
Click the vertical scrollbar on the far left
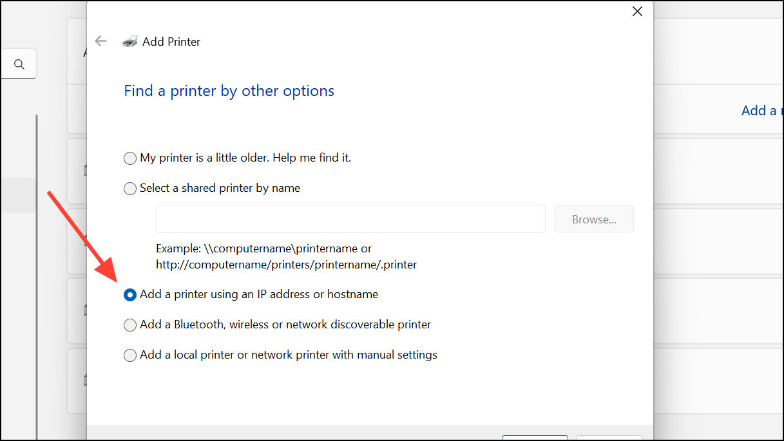37,258
